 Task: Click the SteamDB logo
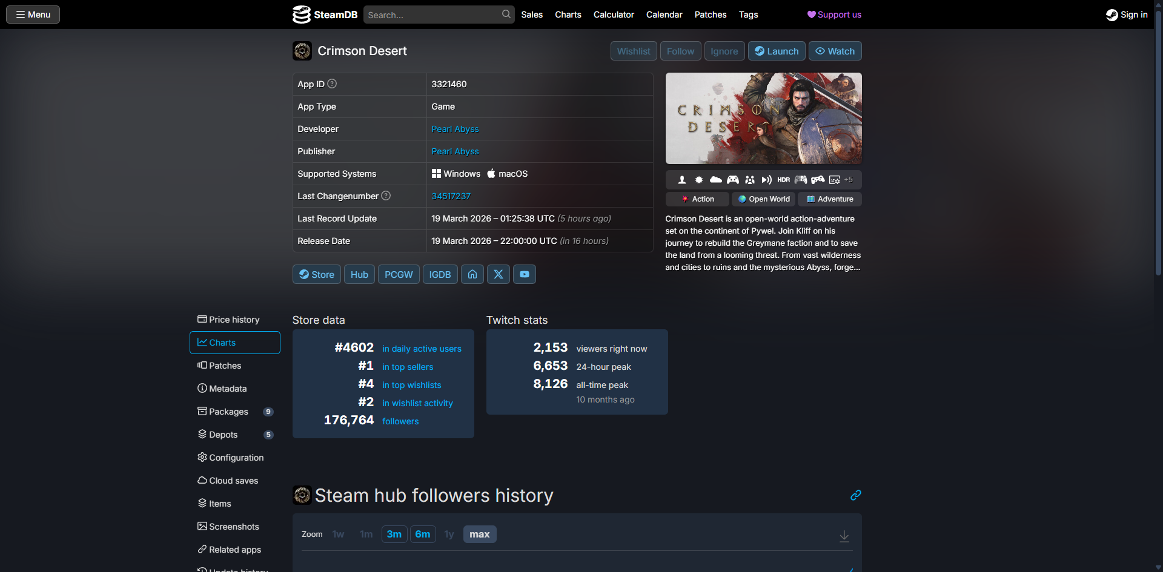tap(325, 15)
